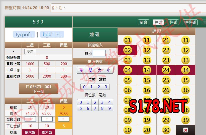The image size is (206, 135).
Task: Select lottery ball number 16
Action: pyautogui.click(x=147, y=90)
